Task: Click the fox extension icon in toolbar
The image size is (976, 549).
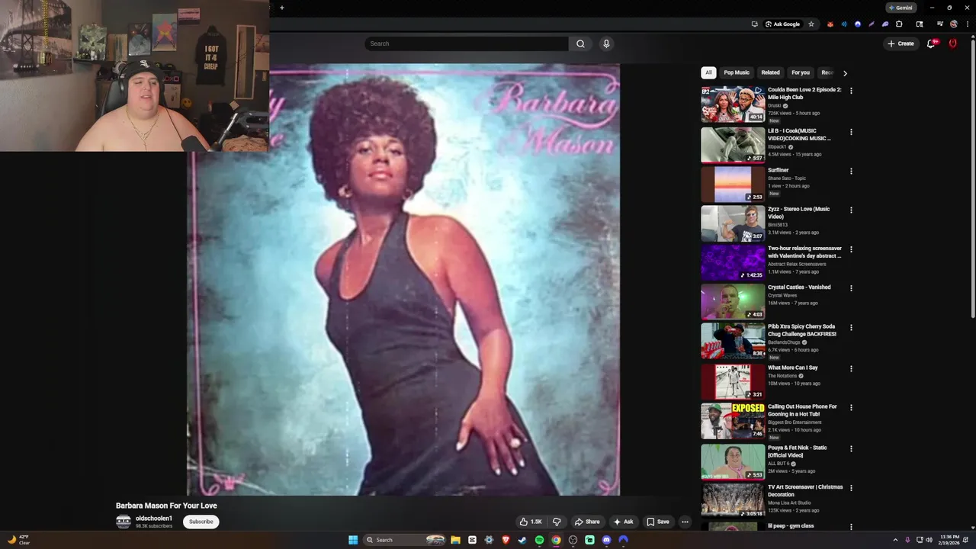Action: pos(830,24)
